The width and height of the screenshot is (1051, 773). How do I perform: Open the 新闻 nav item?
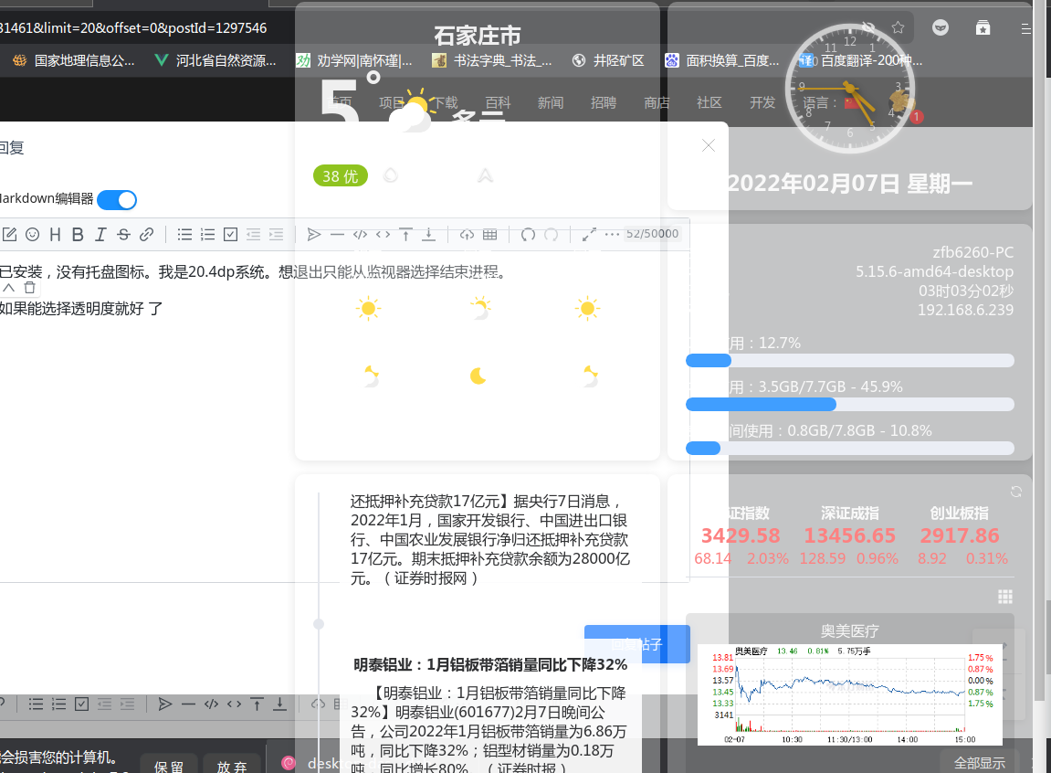point(551,102)
